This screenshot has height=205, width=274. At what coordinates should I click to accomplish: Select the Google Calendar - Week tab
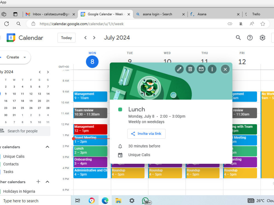(x=105, y=14)
